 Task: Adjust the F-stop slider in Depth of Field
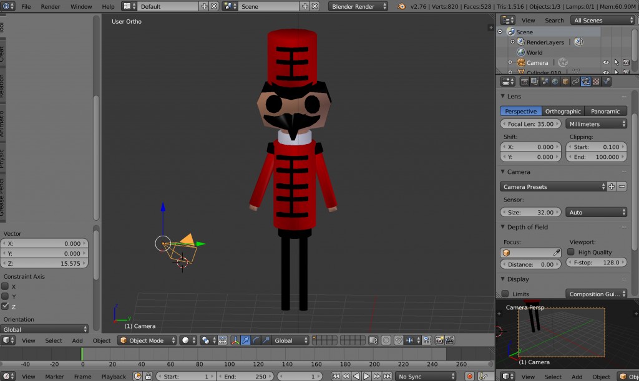pos(596,262)
